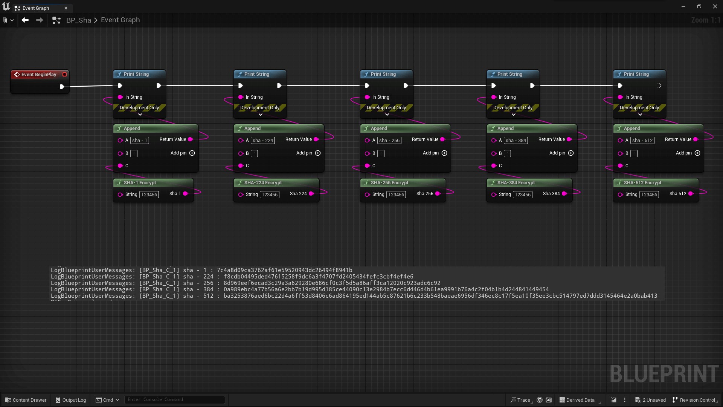Open the Output Log
Image resolution: width=723 pixels, height=407 pixels.
click(x=71, y=400)
